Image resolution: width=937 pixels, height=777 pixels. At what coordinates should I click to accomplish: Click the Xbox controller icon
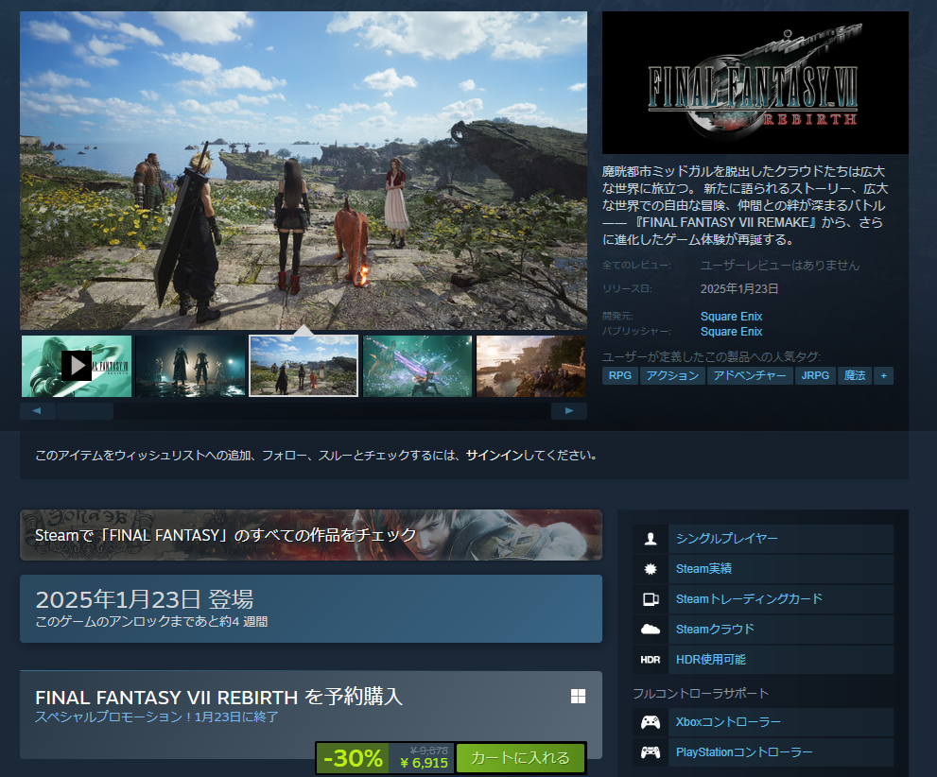[x=651, y=722]
